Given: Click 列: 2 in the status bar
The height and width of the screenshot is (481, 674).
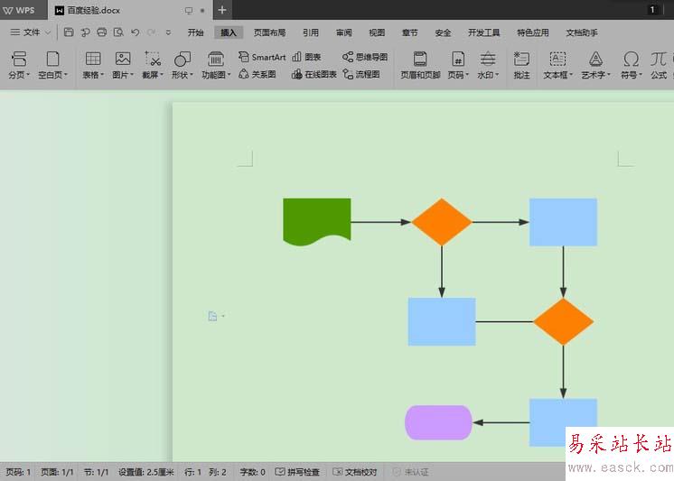Looking at the screenshot, I should pyautogui.click(x=218, y=472).
